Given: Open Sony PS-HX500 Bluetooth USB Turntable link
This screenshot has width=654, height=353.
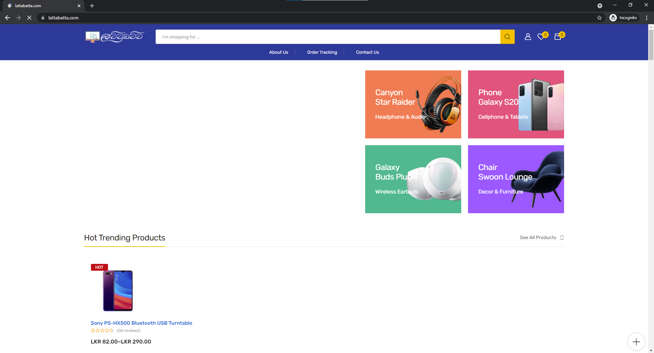Looking at the screenshot, I should (x=141, y=323).
